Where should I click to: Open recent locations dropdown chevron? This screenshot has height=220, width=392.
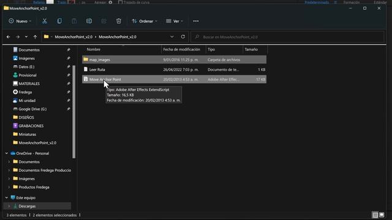(x=26, y=37)
